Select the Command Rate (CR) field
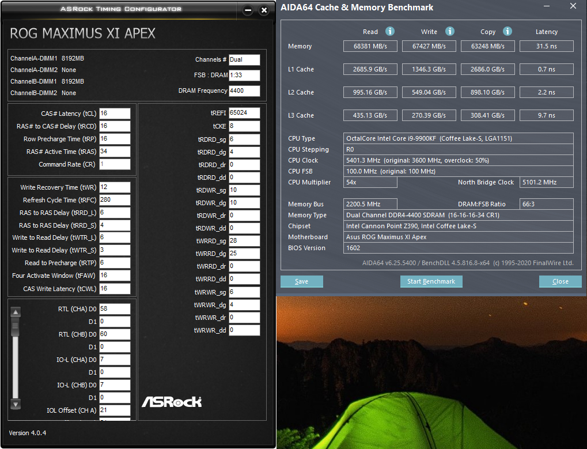This screenshot has width=587, height=449. tap(115, 164)
